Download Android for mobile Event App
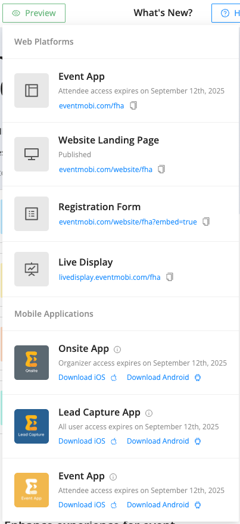240x524 pixels. coord(158,504)
